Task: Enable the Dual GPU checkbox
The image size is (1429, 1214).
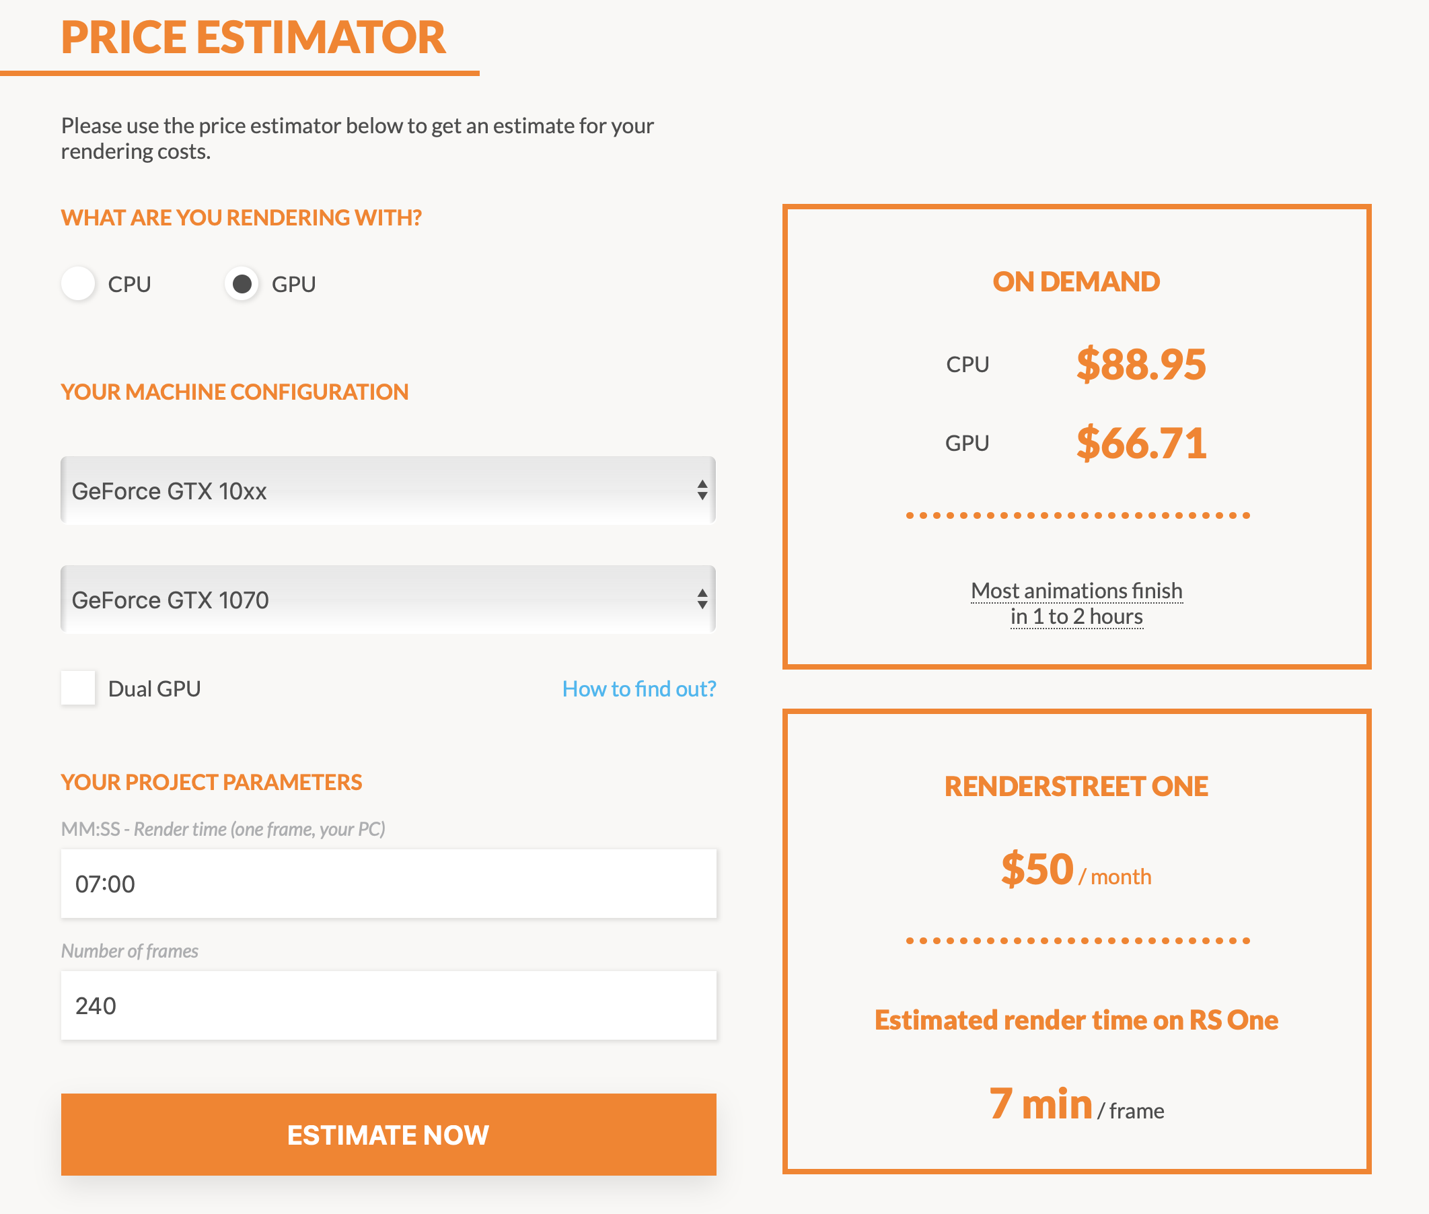Action: click(x=79, y=688)
